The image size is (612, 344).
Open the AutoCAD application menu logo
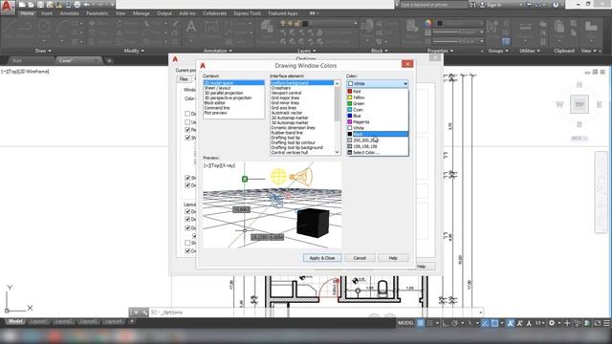coord(7,7)
